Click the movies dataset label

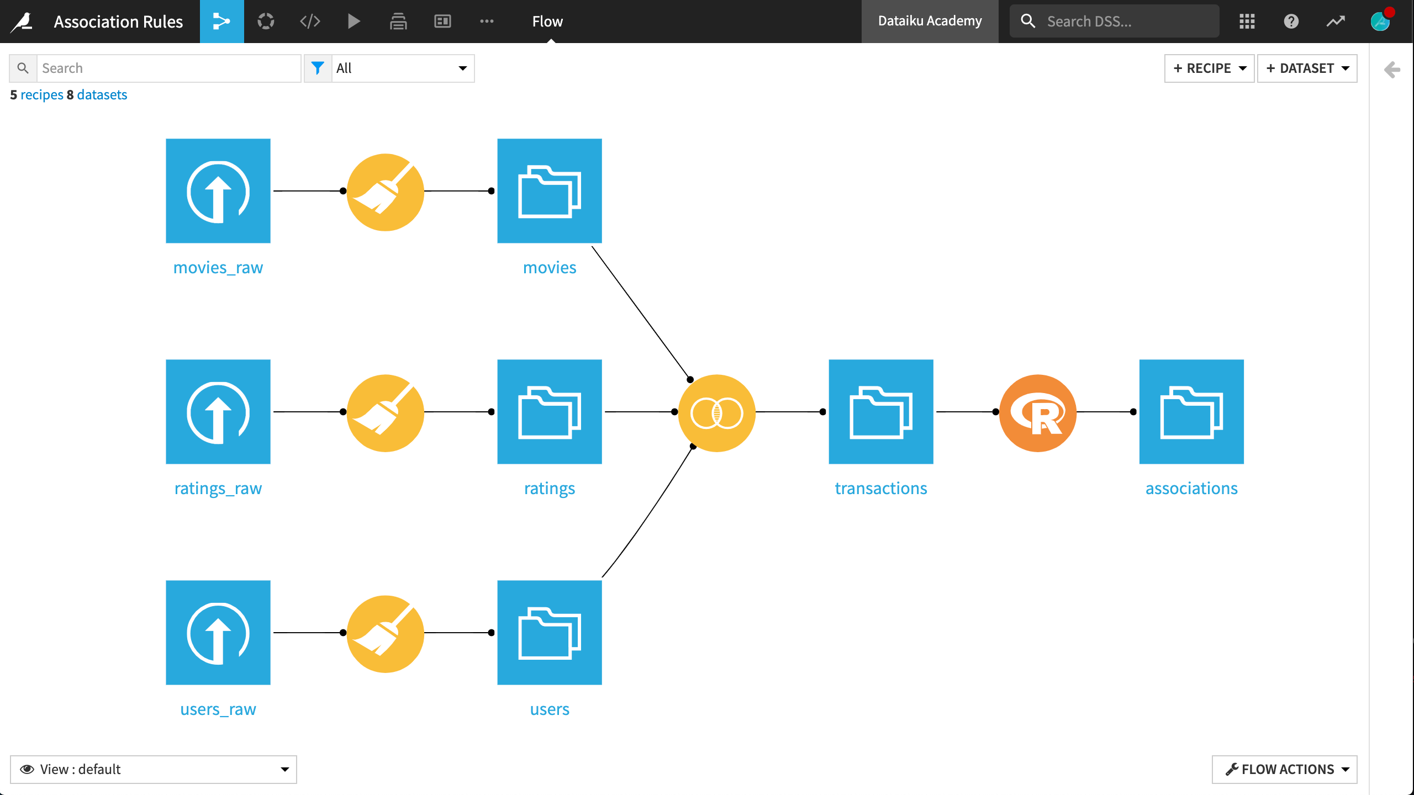click(x=550, y=268)
